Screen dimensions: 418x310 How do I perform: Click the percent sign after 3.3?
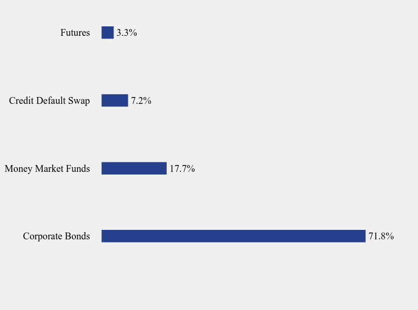(x=133, y=33)
